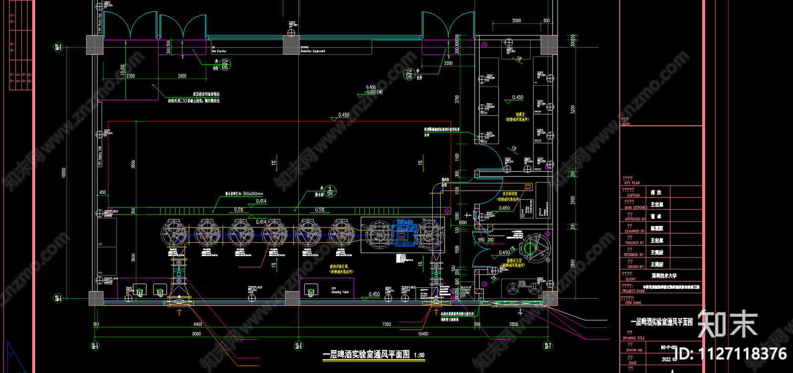Click the NOTE label in title block
This screenshot has width=793, height=373.
626,124
